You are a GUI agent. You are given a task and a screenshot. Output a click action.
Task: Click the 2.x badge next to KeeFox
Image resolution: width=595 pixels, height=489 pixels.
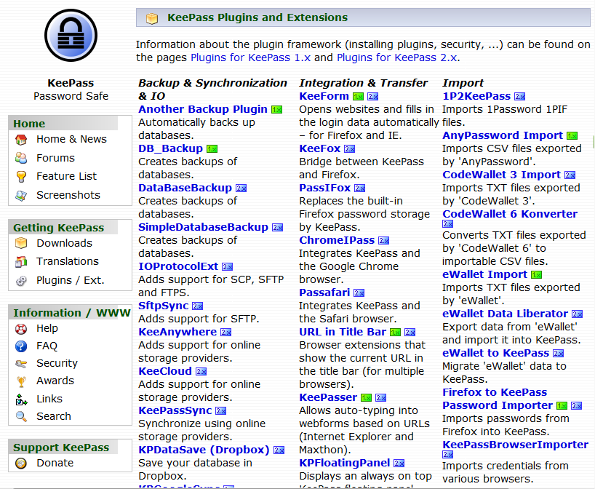point(349,149)
